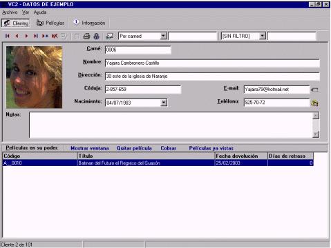The image size is (331, 248).
Task: Expand the '[SIN FILTRO]' filter dropdown
Action: coord(262,36)
